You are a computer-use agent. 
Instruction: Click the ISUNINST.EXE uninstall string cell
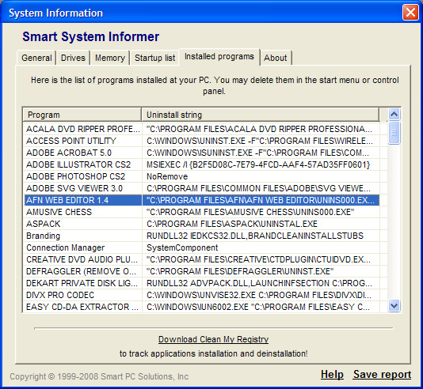(x=261, y=153)
